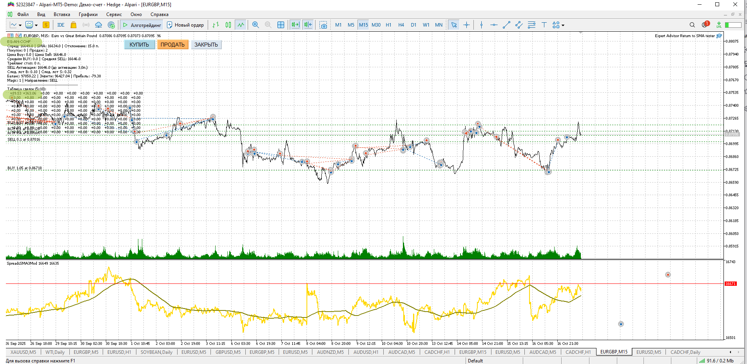Switch to the AUDNZD,M5 chart tab
The image size is (747, 364).
pos(330,352)
